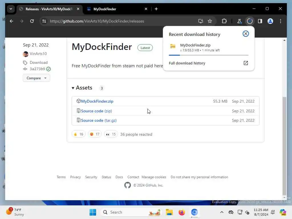This screenshot has height=219, width=292.
Task: Open the Docs footer link
Action: pyautogui.click(x=119, y=177)
